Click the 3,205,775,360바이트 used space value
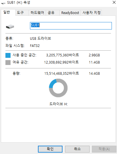The width and height of the screenshot is (117, 154). (62, 55)
